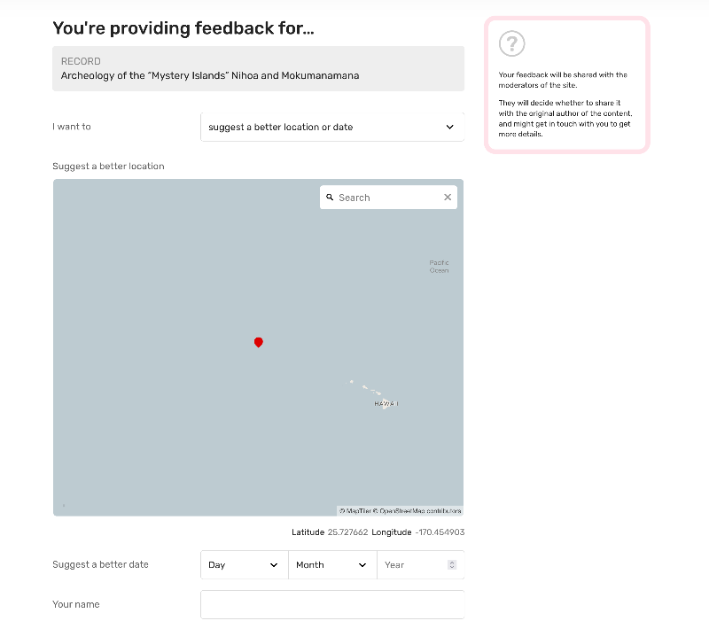Click the Latitude coordinate value
The height and width of the screenshot is (621, 709).
tap(347, 532)
